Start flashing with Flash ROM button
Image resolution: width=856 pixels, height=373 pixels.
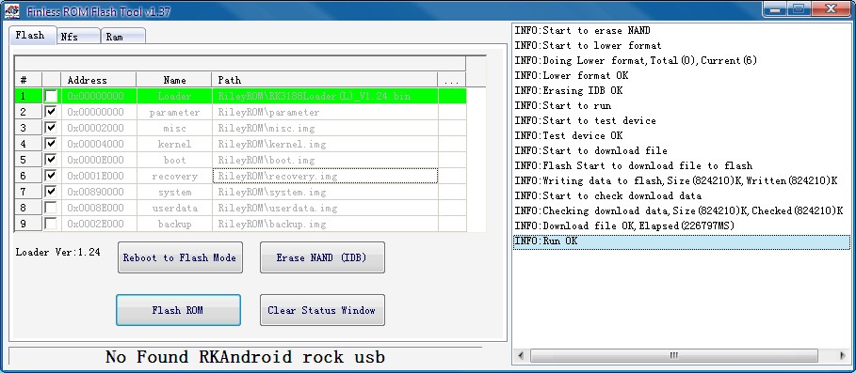click(x=178, y=310)
